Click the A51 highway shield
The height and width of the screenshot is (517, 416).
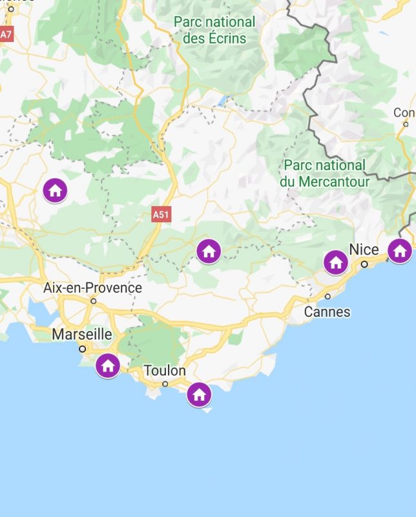pyautogui.click(x=161, y=215)
